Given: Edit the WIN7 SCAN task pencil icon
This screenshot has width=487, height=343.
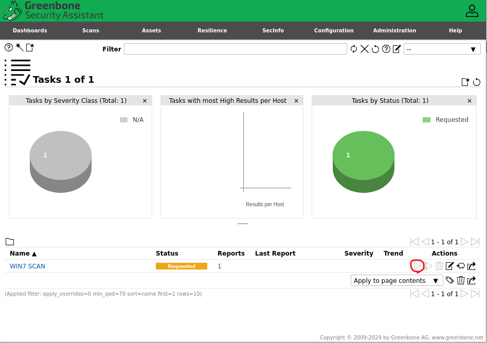Looking at the screenshot, I should pos(450,266).
